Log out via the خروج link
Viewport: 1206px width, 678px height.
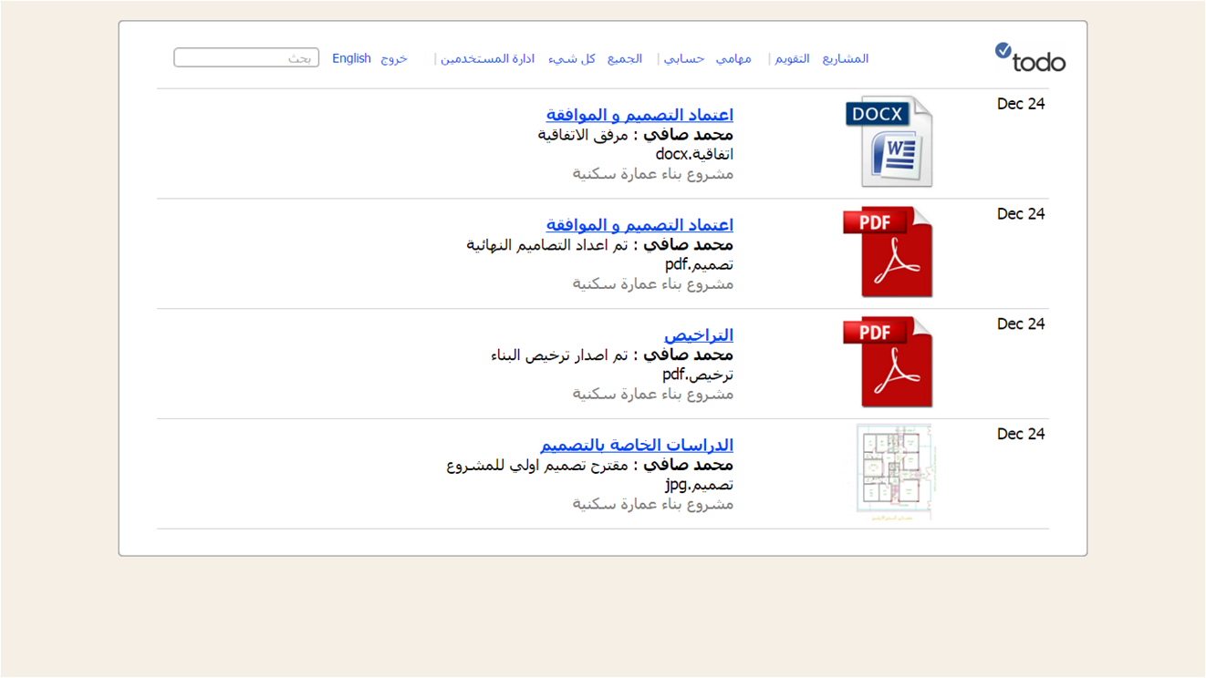click(x=394, y=58)
